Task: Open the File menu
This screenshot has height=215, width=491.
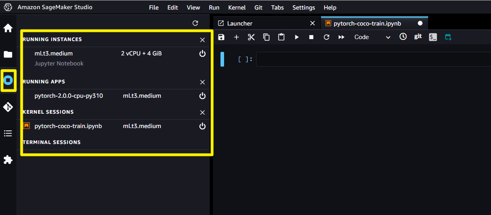Action: (154, 8)
